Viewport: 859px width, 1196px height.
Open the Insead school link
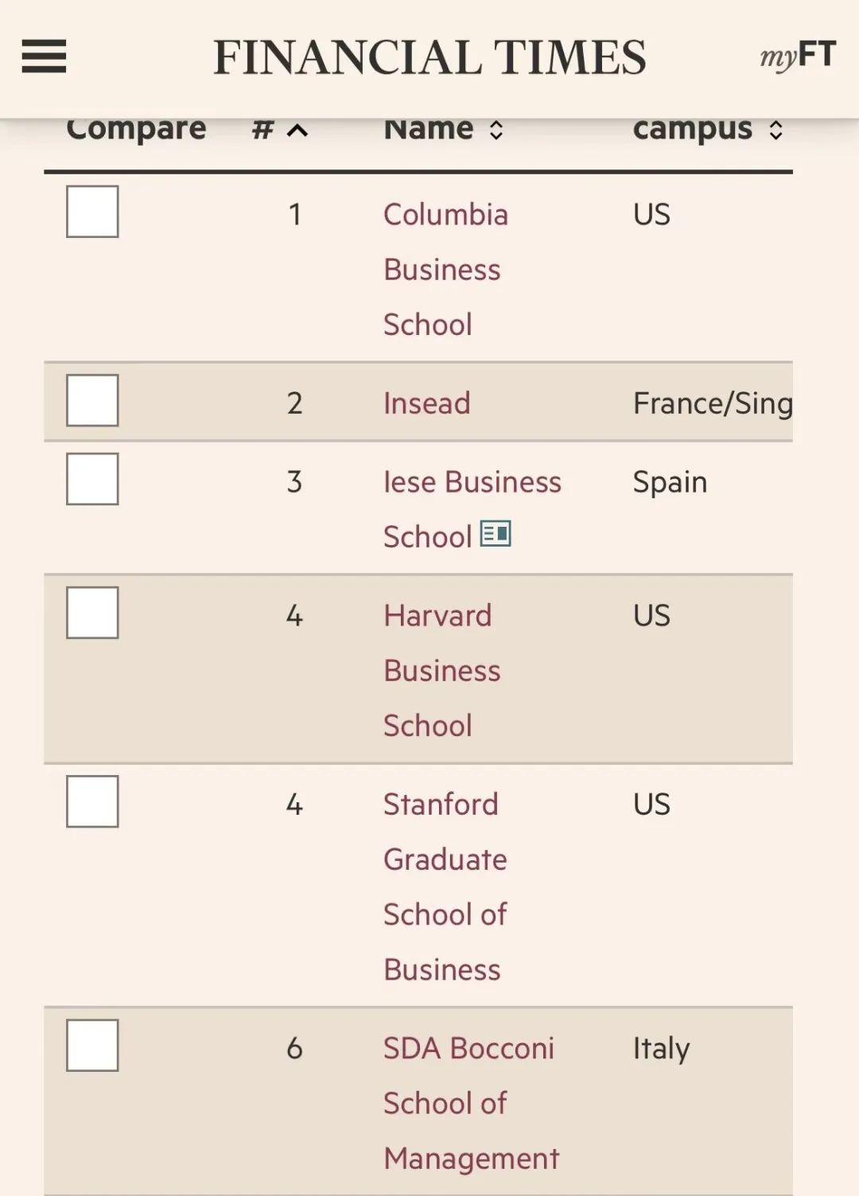point(427,403)
